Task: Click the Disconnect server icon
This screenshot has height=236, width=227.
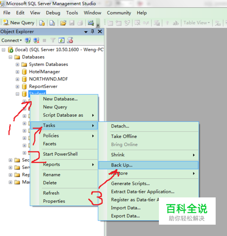Action: (36, 40)
